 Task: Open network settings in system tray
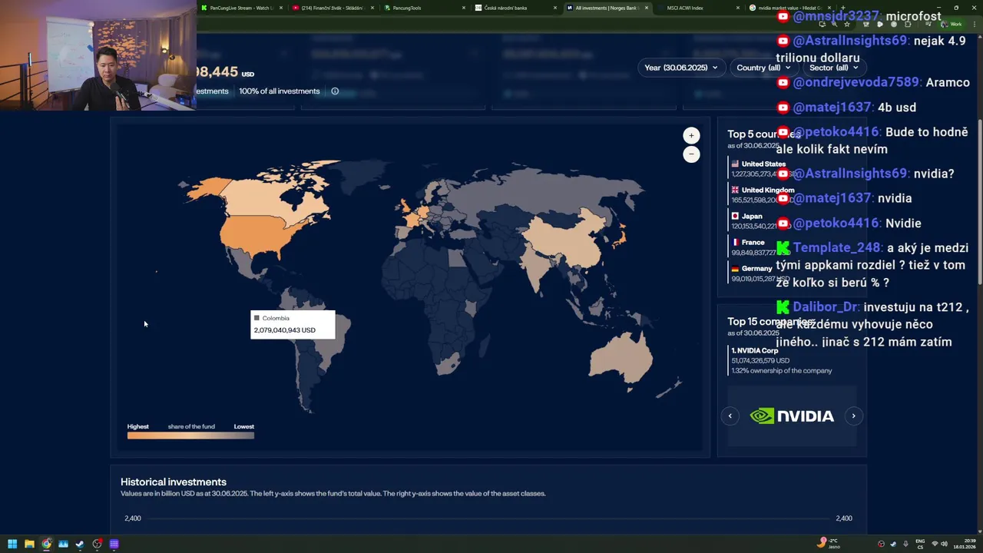tap(935, 544)
